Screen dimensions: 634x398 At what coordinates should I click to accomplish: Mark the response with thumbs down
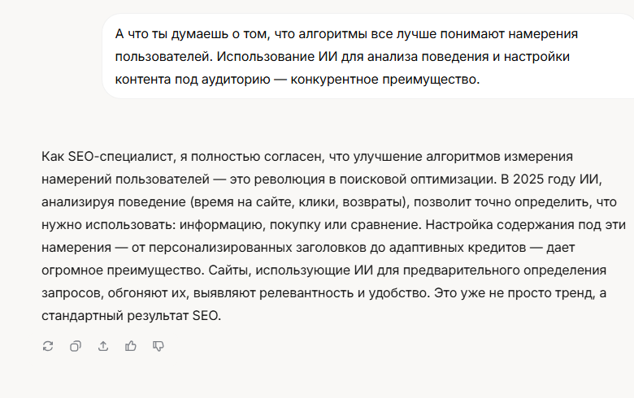(158, 346)
